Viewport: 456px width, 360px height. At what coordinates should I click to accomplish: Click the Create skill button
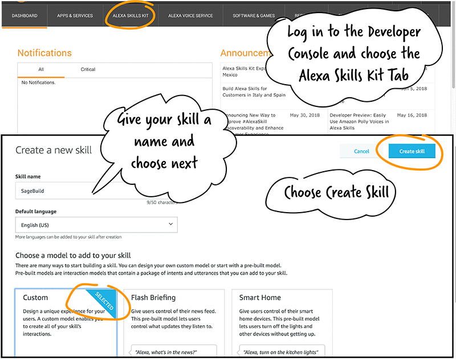point(412,151)
